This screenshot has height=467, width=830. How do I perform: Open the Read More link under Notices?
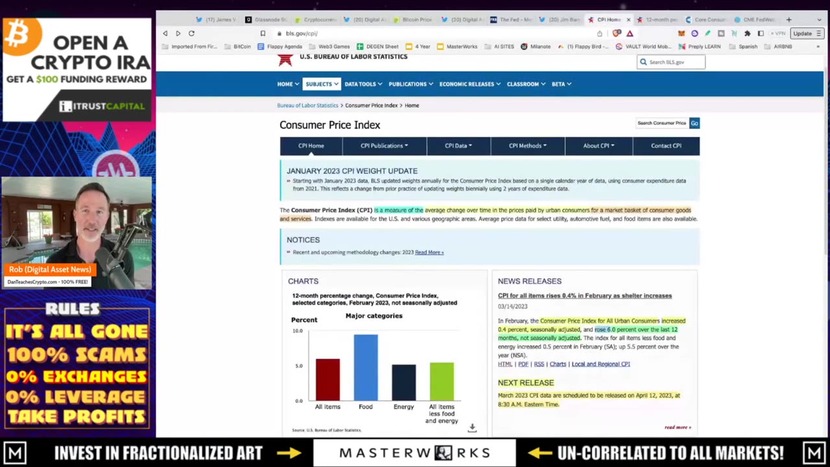point(429,252)
